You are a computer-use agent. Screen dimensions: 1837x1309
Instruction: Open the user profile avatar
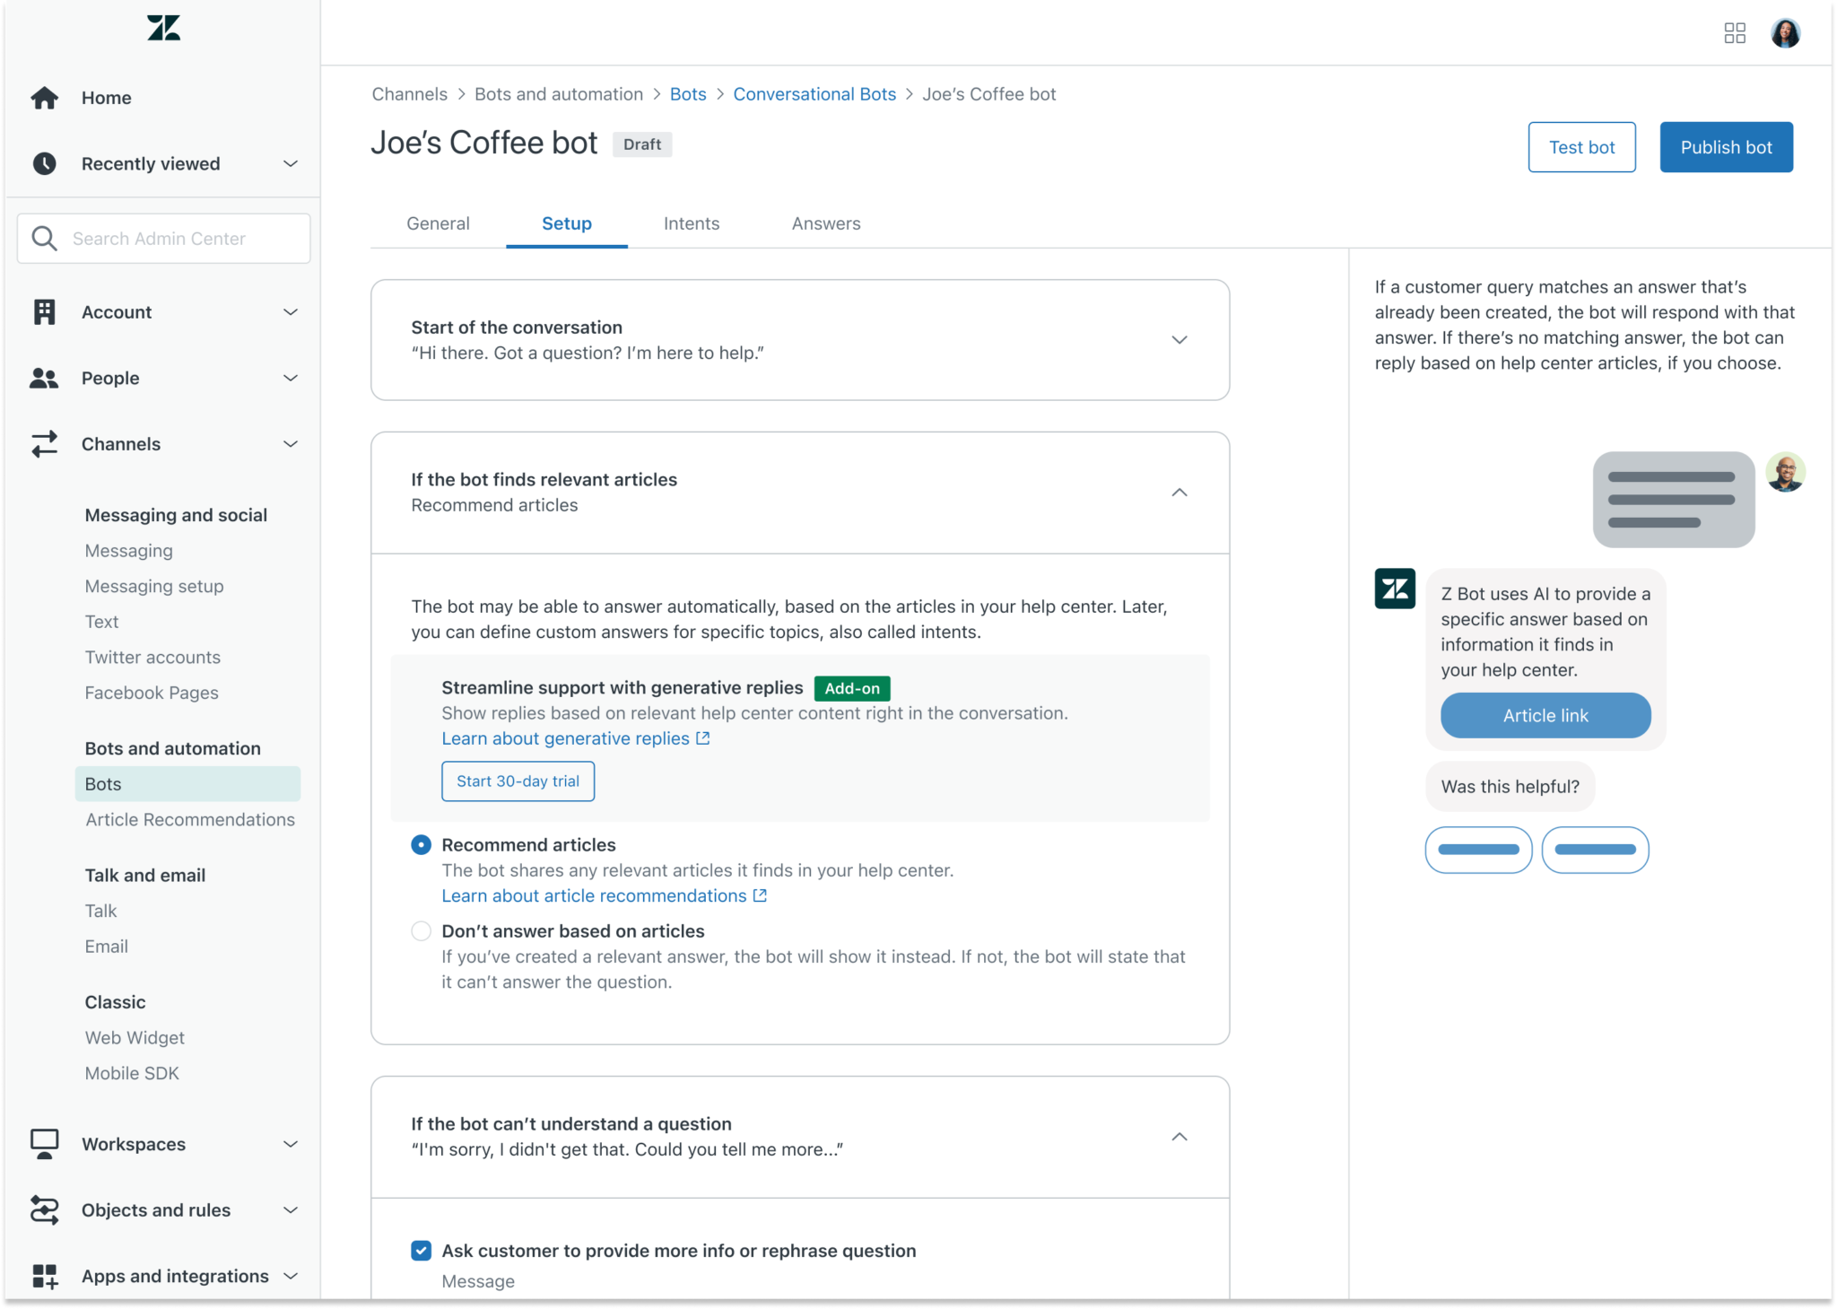[x=1785, y=33]
